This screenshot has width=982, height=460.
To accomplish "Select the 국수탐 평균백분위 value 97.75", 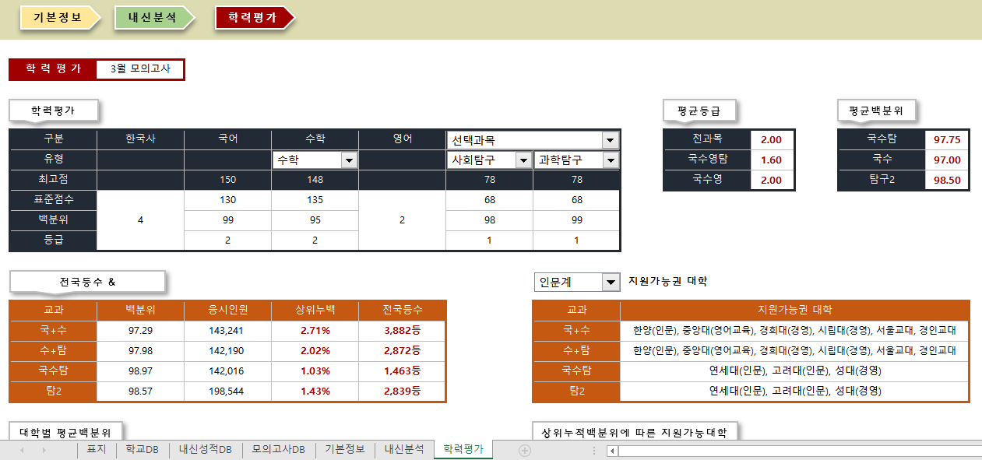I will (x=947, y=140).
